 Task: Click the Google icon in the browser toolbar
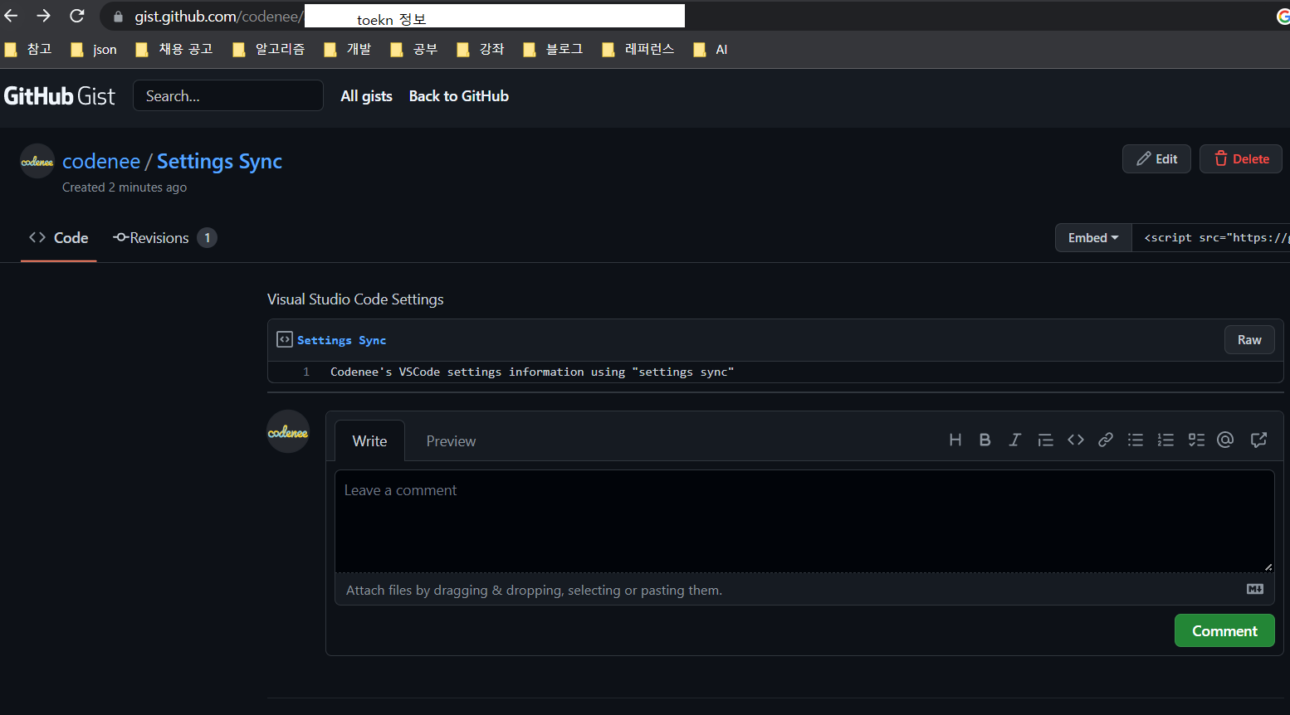click(1283, 16)
